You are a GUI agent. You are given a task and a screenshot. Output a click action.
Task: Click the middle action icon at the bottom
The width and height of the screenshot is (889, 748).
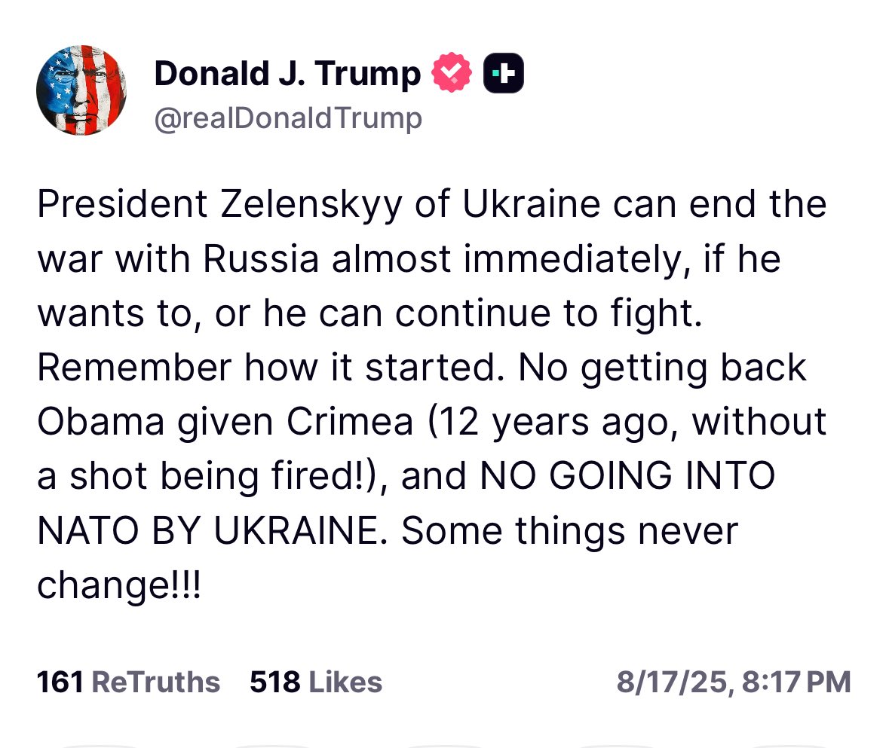(445, 745)
